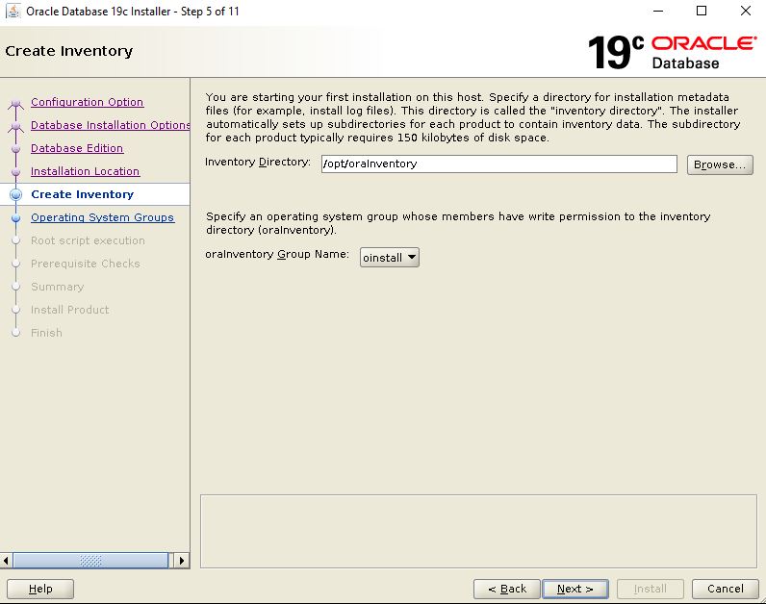
Task: Jump to Operating System Groups step
Action: coord(102,217)
